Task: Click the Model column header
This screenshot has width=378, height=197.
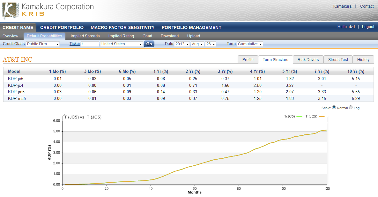Action: 14,72
